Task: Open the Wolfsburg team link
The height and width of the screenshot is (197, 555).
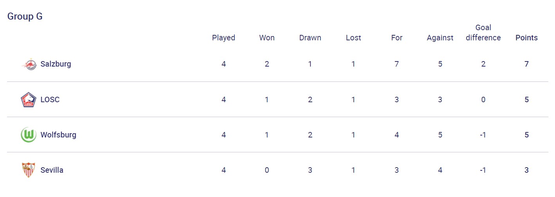Action: tap(58, 135)
